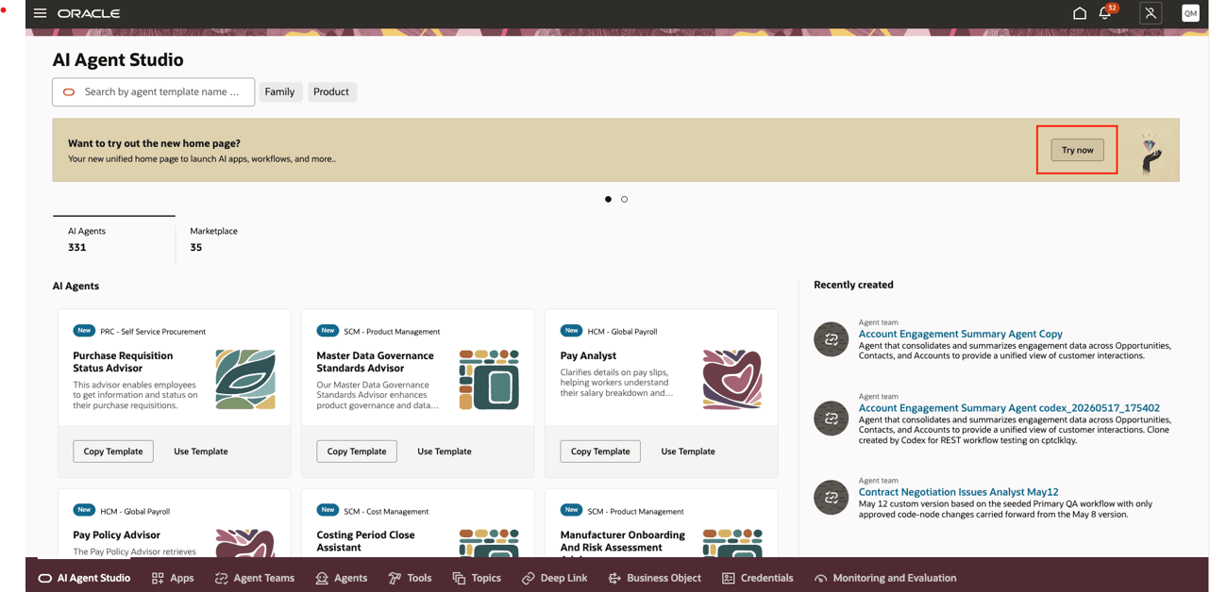Image resolution: width=1210 pixels, height=592 pixels.
Task: Click the AI Agent Studio bottom nav icon
Action: (x=44, y=578)
